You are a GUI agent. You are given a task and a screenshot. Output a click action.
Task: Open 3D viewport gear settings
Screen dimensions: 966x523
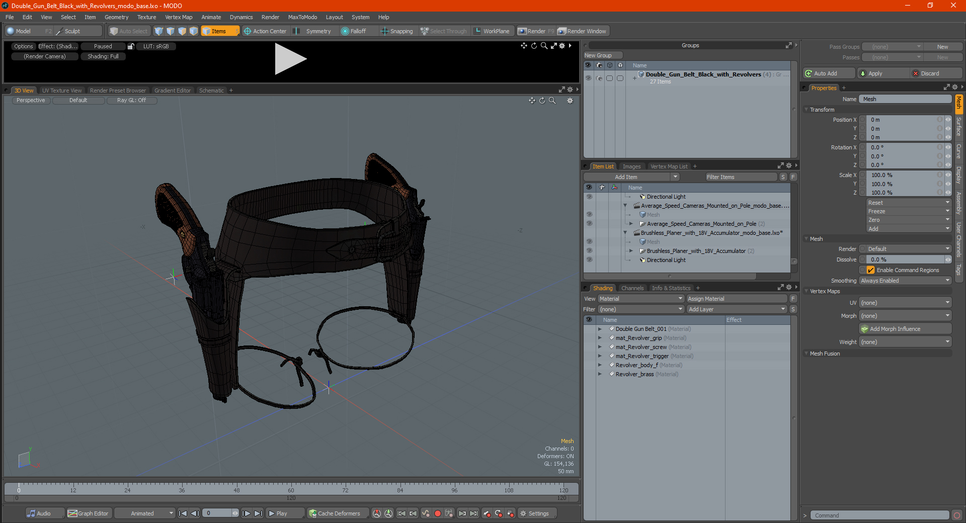(570, 101)
